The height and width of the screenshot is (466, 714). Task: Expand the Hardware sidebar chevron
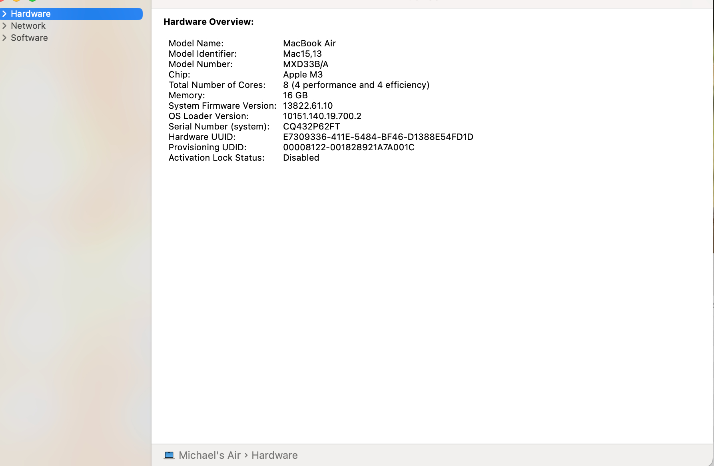pyautogui.click(x=4, y=14)
